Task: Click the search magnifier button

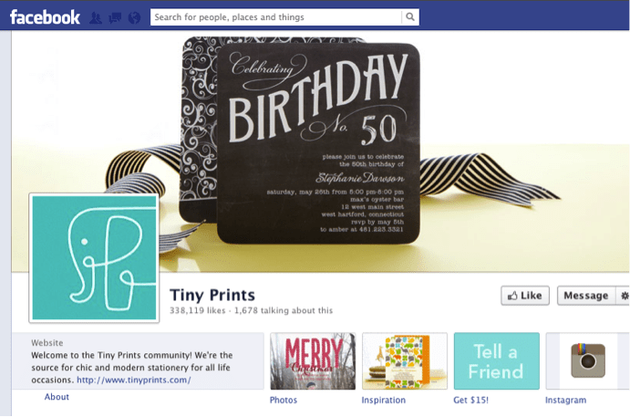Action: (410, 17)
